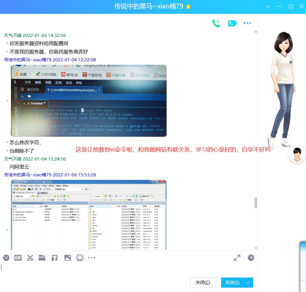Send a window shake nudge
Screen dimensions: 306x292
pyautogui.click(x=80, y=258)
